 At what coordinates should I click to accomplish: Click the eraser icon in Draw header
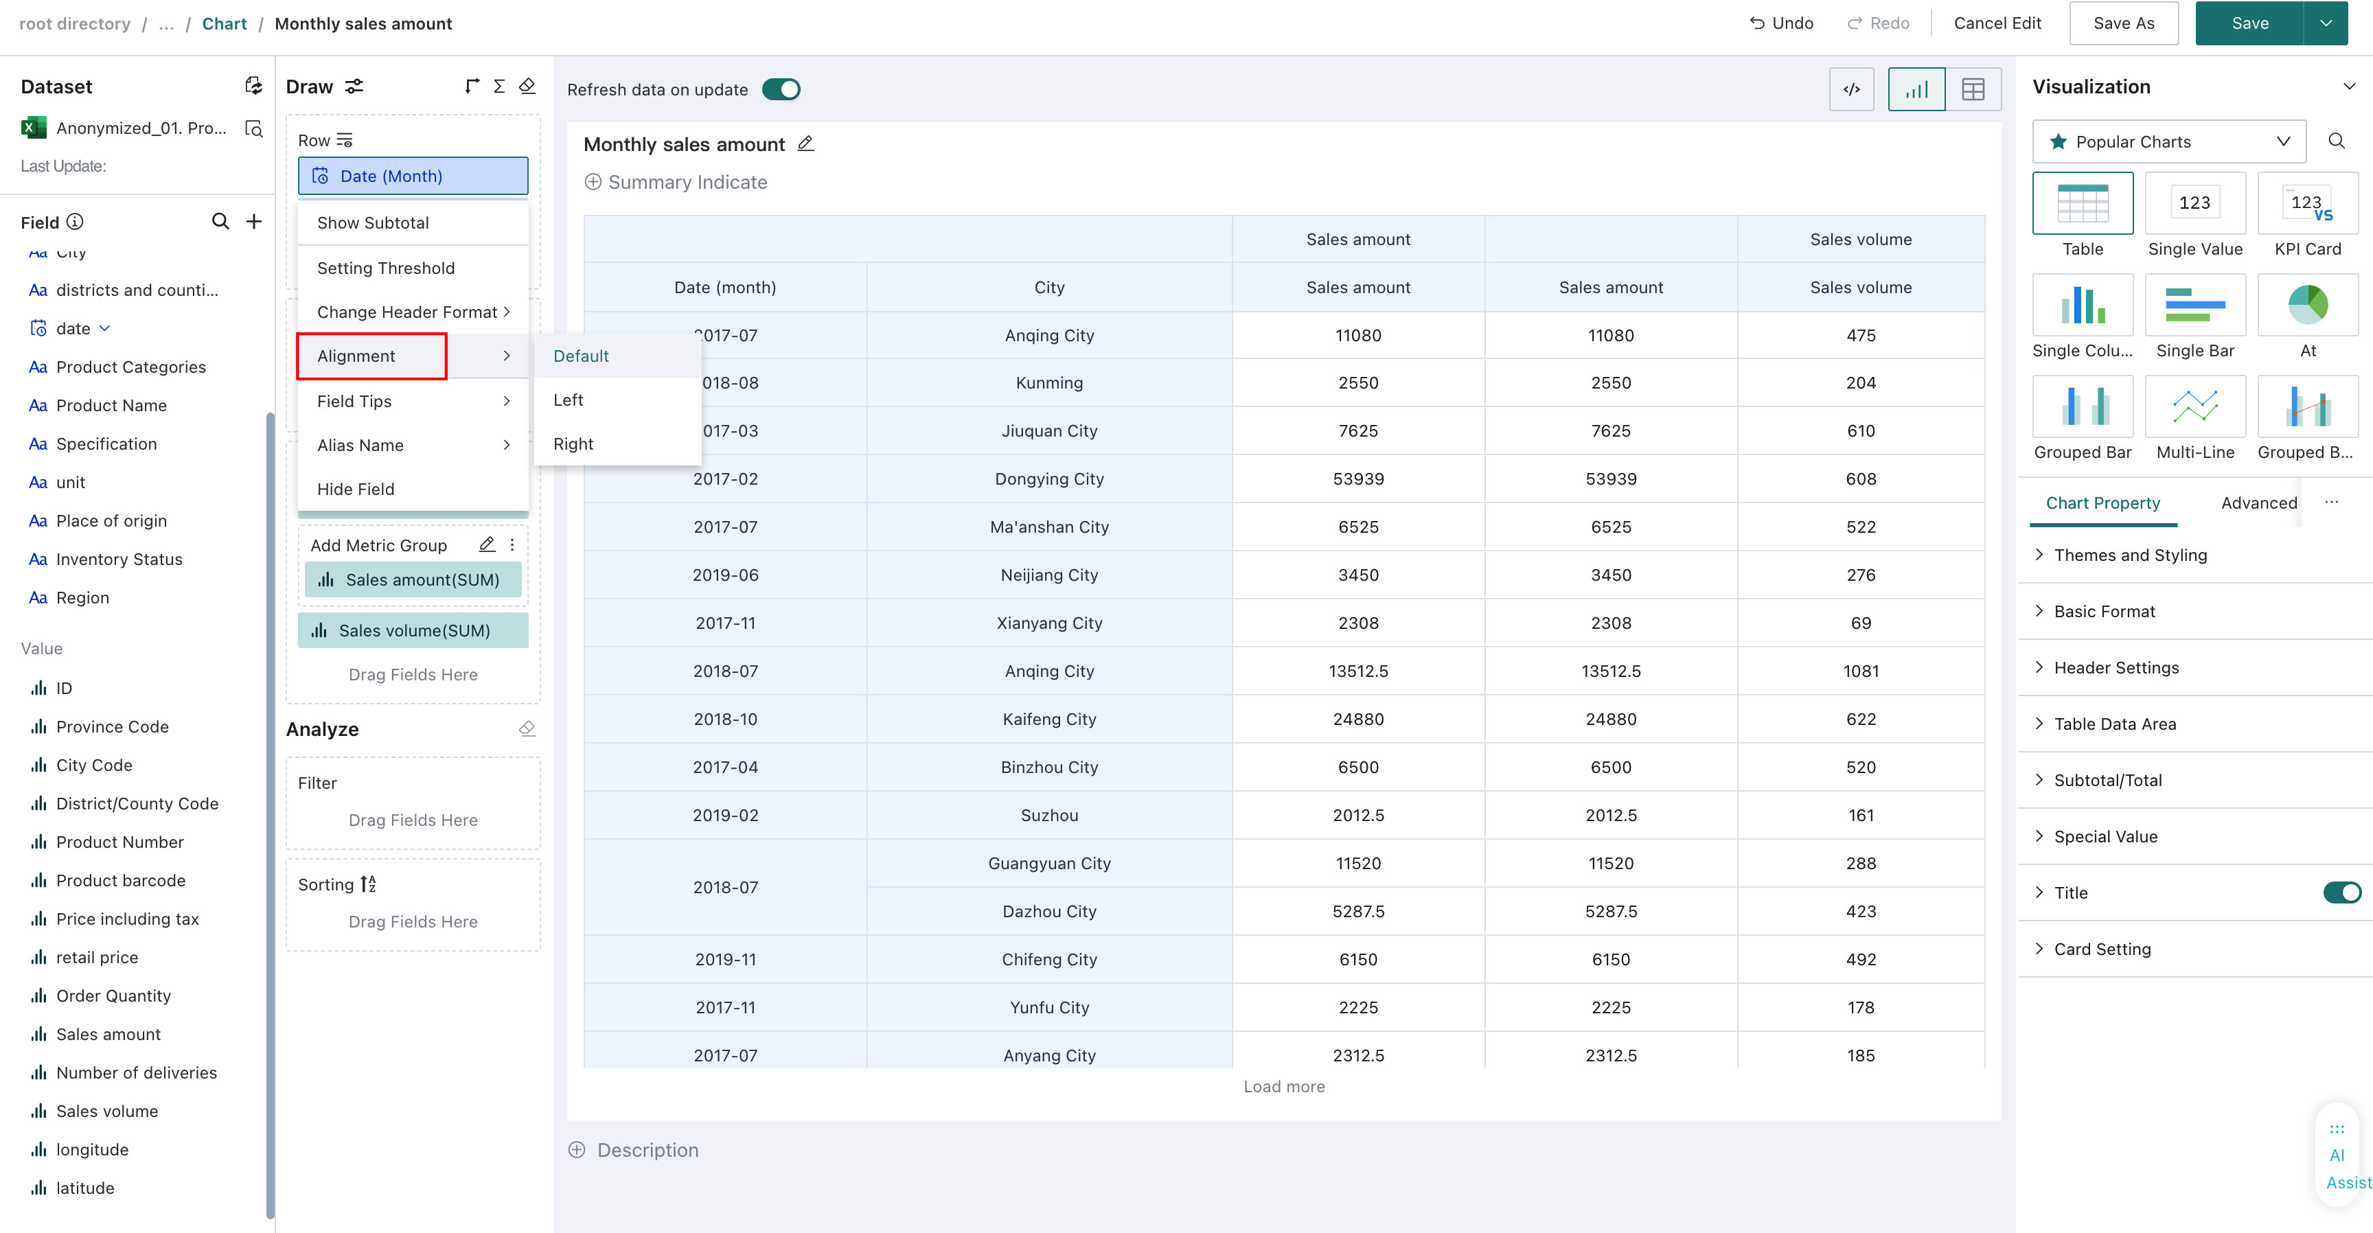coord(527,86)
